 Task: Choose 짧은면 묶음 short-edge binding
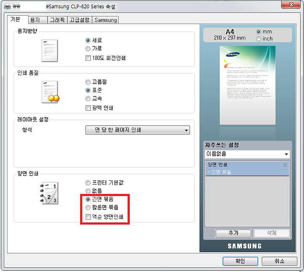coord(102,207)
